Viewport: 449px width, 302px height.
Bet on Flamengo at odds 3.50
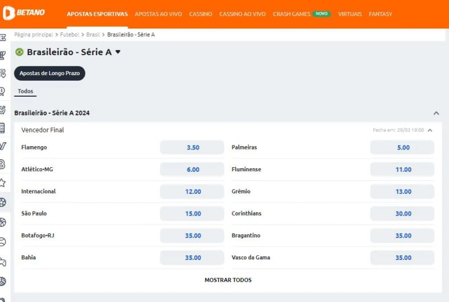(x=192, y=147)
